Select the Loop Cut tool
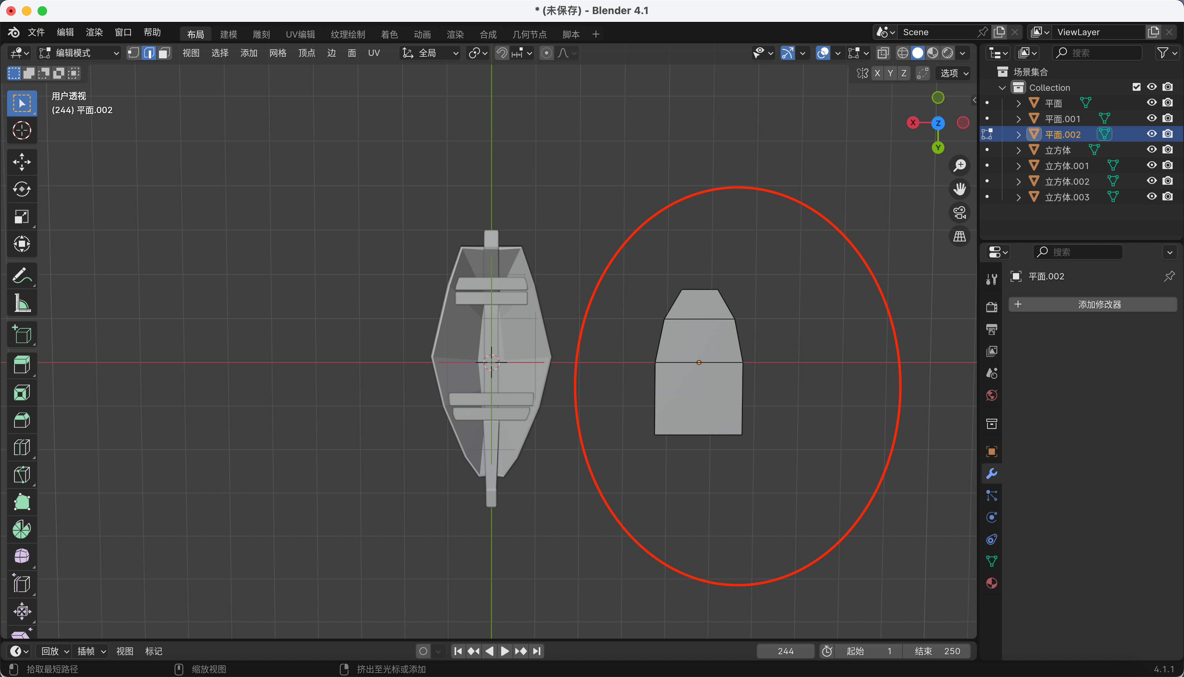This screenshot has width=1184, height=677. click(22, 447)
